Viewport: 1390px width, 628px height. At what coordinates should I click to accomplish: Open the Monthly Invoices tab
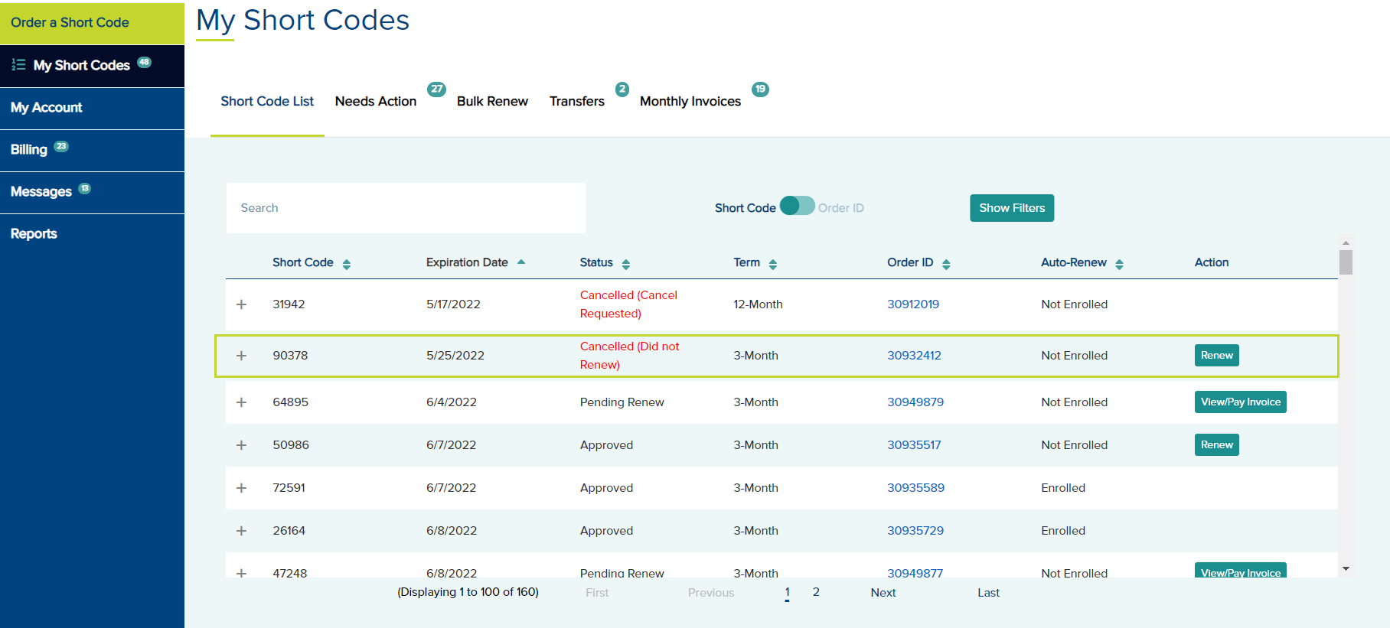tap(690, 101)
